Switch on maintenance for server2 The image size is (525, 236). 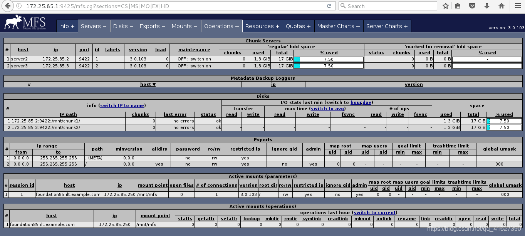click(x=201, y=59)
